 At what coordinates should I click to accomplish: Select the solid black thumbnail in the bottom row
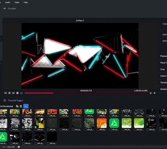(x=52, y=137)
